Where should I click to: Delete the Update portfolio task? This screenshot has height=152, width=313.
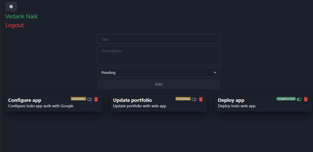click(201, 99)
